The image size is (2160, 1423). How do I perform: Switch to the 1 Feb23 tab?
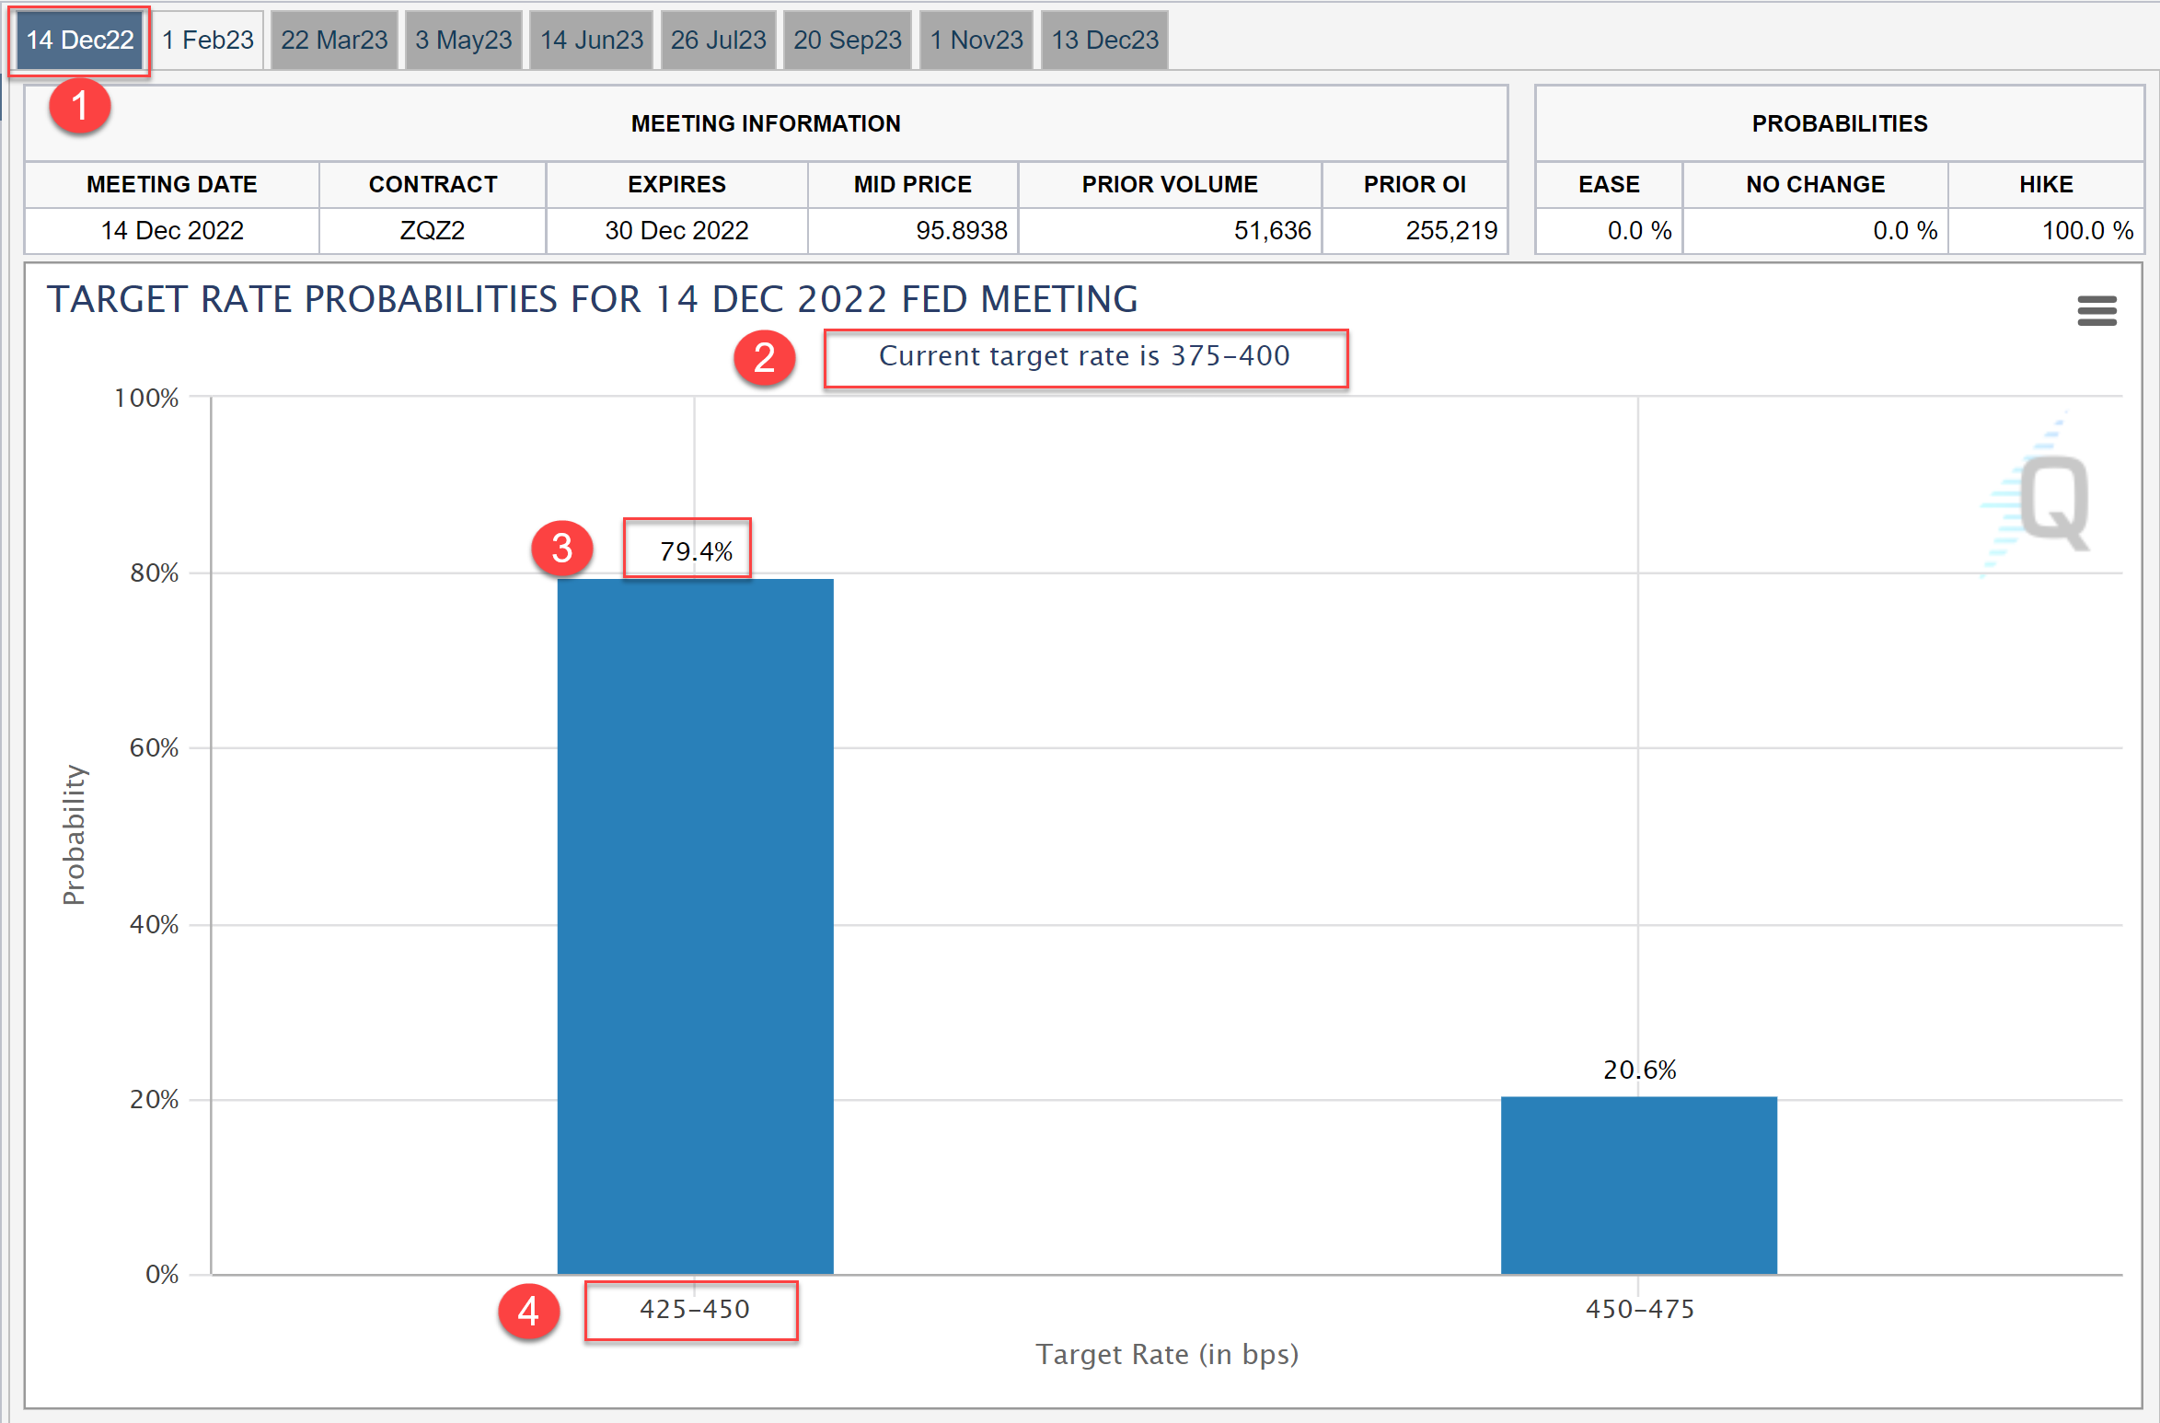[x=208, y=40]
